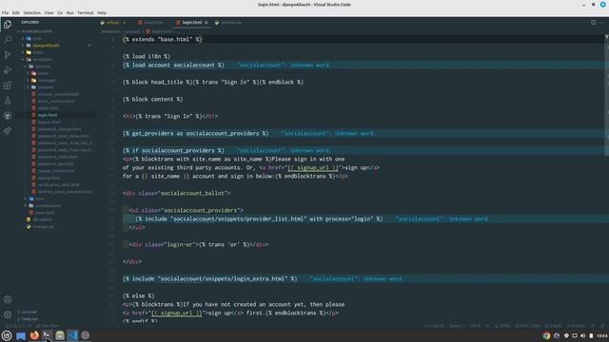Open verification_sent.html in the file tree
Screen dimensions: 609x342
point(58,184)
